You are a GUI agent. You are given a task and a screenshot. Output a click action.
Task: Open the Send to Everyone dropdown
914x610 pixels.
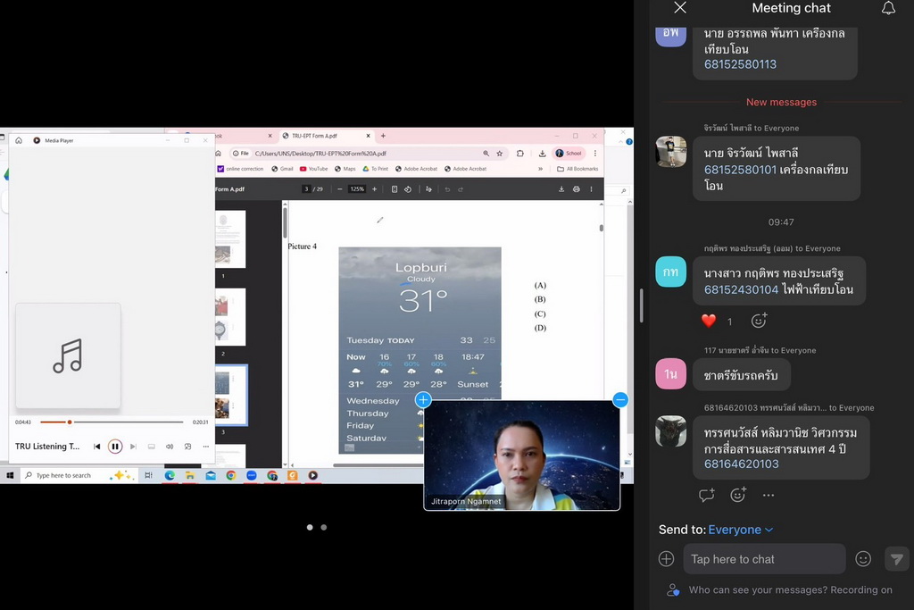(740, 530)
